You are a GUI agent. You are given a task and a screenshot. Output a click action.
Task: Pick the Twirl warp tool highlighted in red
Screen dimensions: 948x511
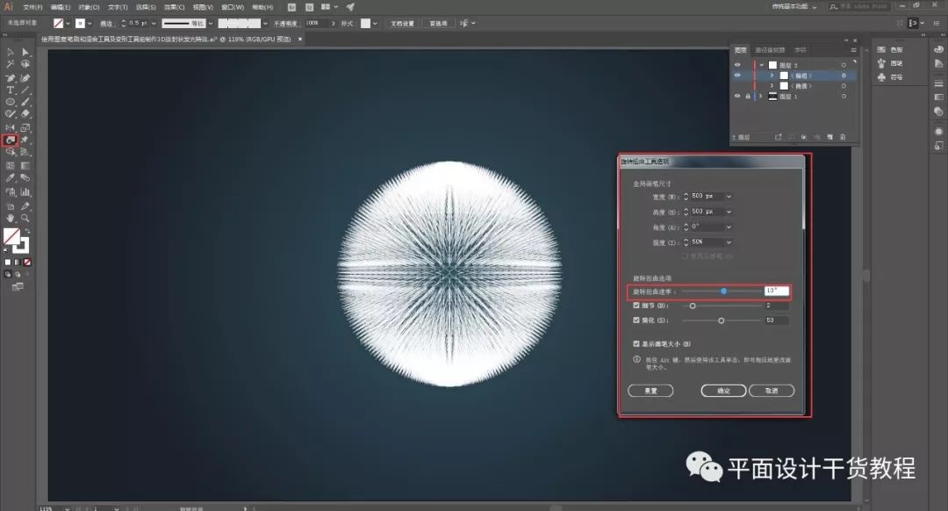(11, 140)
